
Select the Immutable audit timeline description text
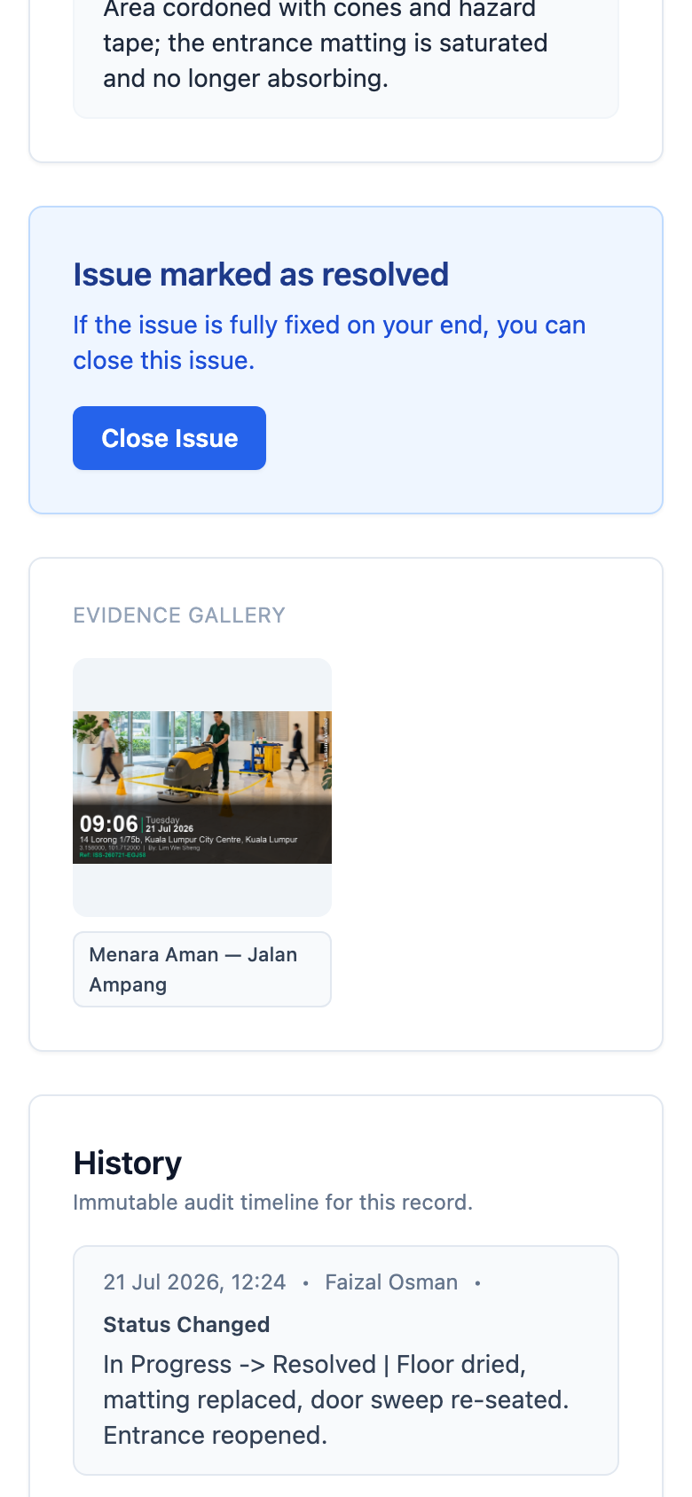coord(273,1203)
